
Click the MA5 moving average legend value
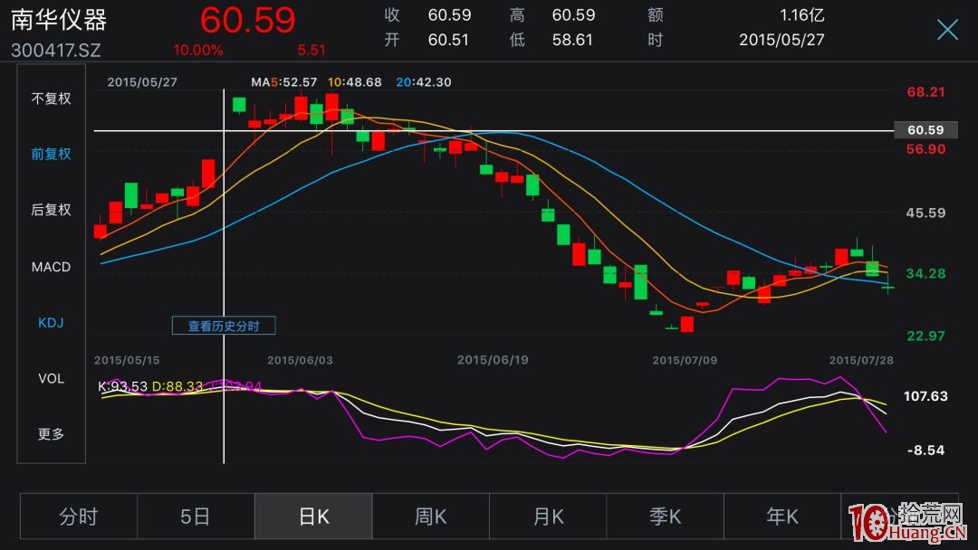click(x=284, y=82)
